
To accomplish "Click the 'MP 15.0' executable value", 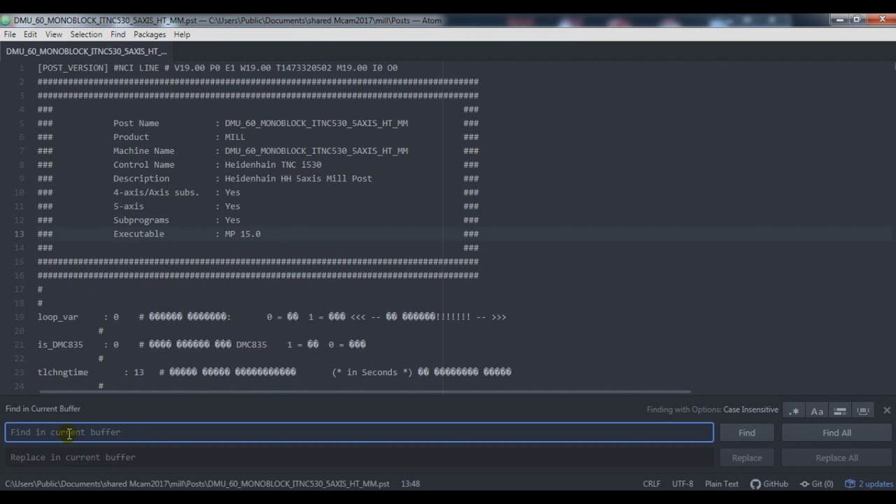I will (243, 234).
